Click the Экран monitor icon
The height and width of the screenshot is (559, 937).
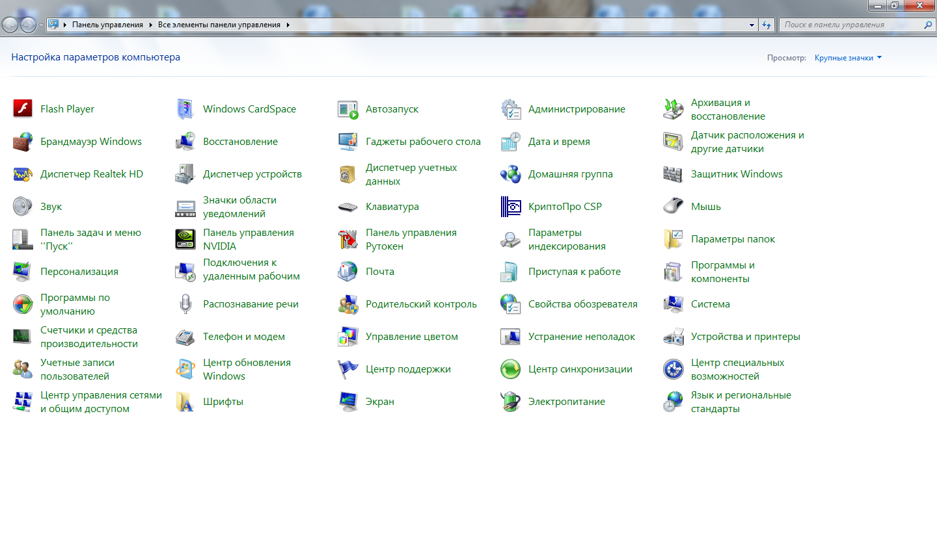[x=348, y=401]
